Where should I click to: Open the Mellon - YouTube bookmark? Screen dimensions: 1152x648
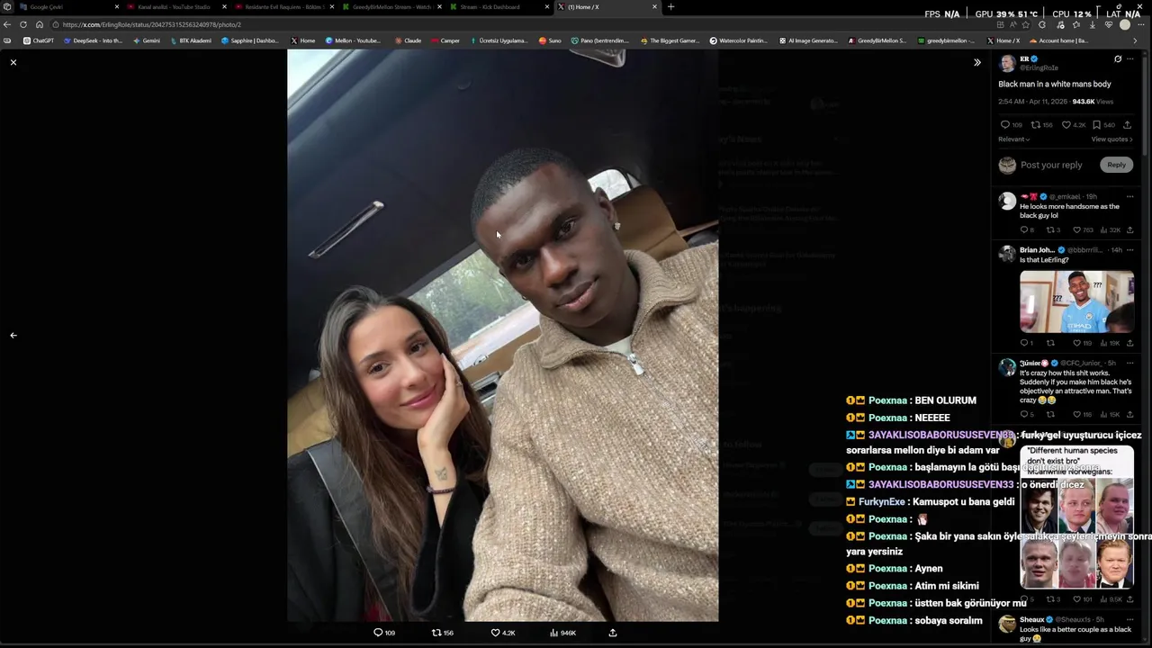(353, 40)
